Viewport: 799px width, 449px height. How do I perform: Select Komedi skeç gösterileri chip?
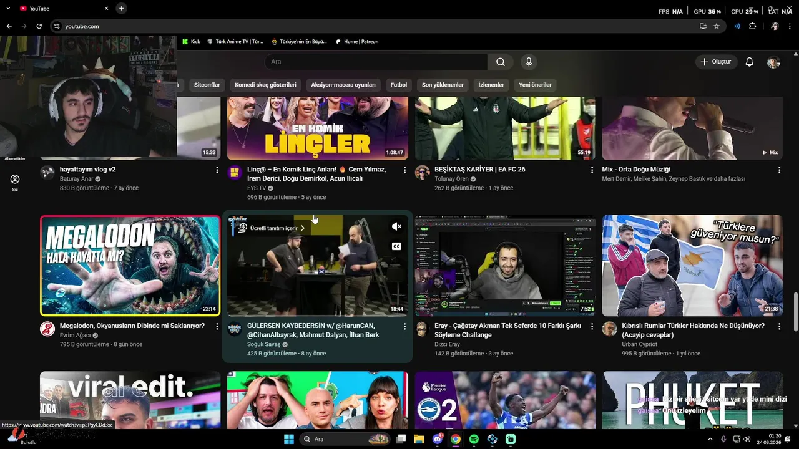(265, 85)
